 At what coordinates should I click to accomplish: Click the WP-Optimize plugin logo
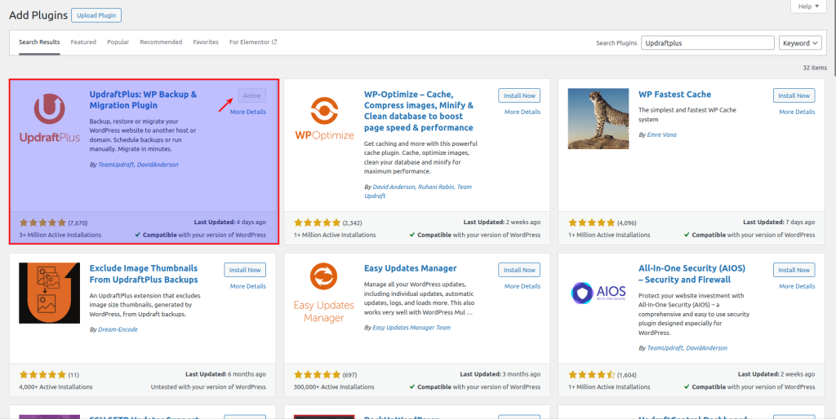tap(324, 119)
